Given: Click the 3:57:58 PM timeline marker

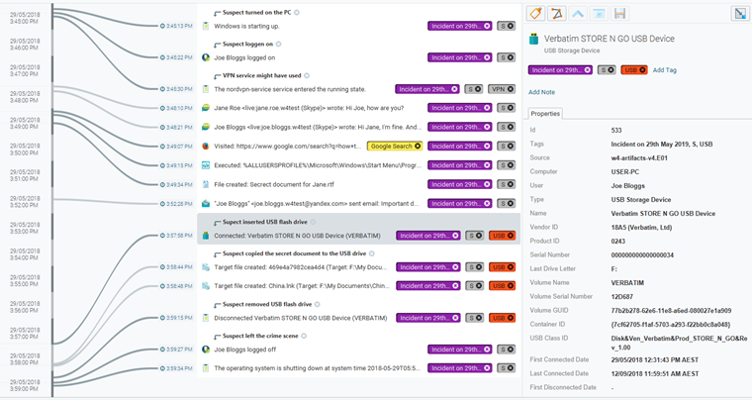Looking at the screenshot, I should pyautogui.click(x=176, y=236).
